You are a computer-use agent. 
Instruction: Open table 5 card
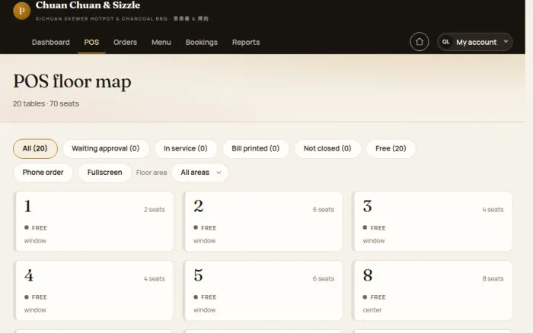263,290
